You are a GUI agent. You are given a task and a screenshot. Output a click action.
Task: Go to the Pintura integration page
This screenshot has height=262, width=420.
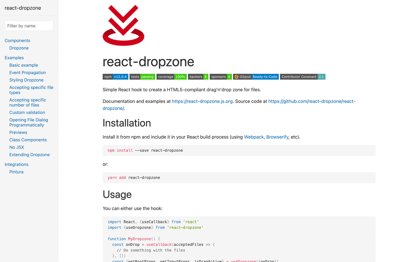pos(16,172)
